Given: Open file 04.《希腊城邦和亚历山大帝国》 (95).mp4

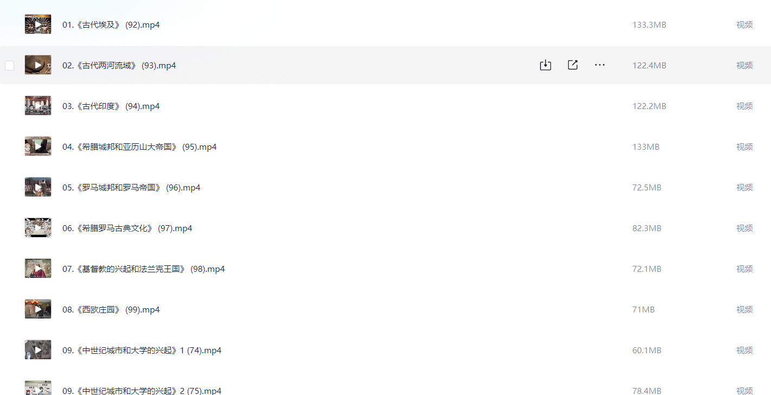Looking at the screenshot, I should click(139, 147).
